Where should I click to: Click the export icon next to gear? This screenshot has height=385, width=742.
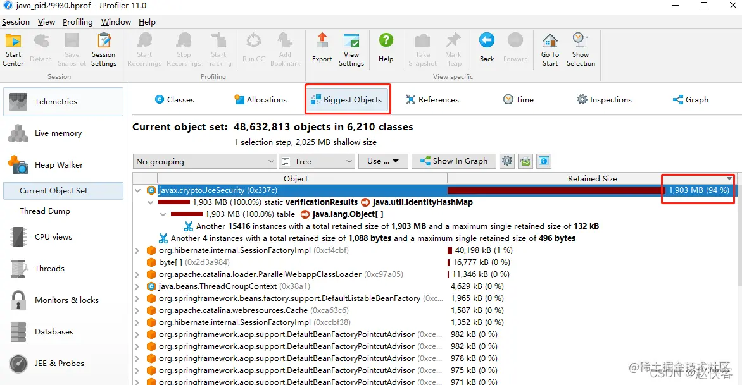click(525, 161)
